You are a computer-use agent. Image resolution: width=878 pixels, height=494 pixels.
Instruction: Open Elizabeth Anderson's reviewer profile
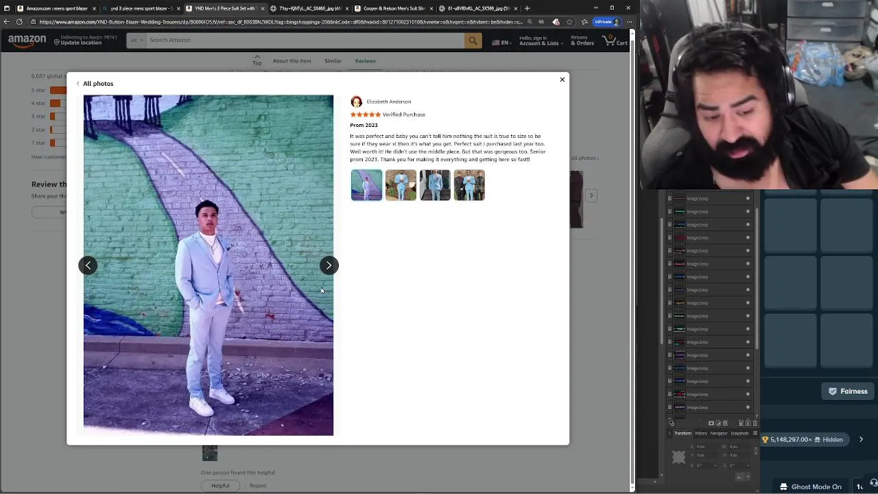tap(388, 102)
